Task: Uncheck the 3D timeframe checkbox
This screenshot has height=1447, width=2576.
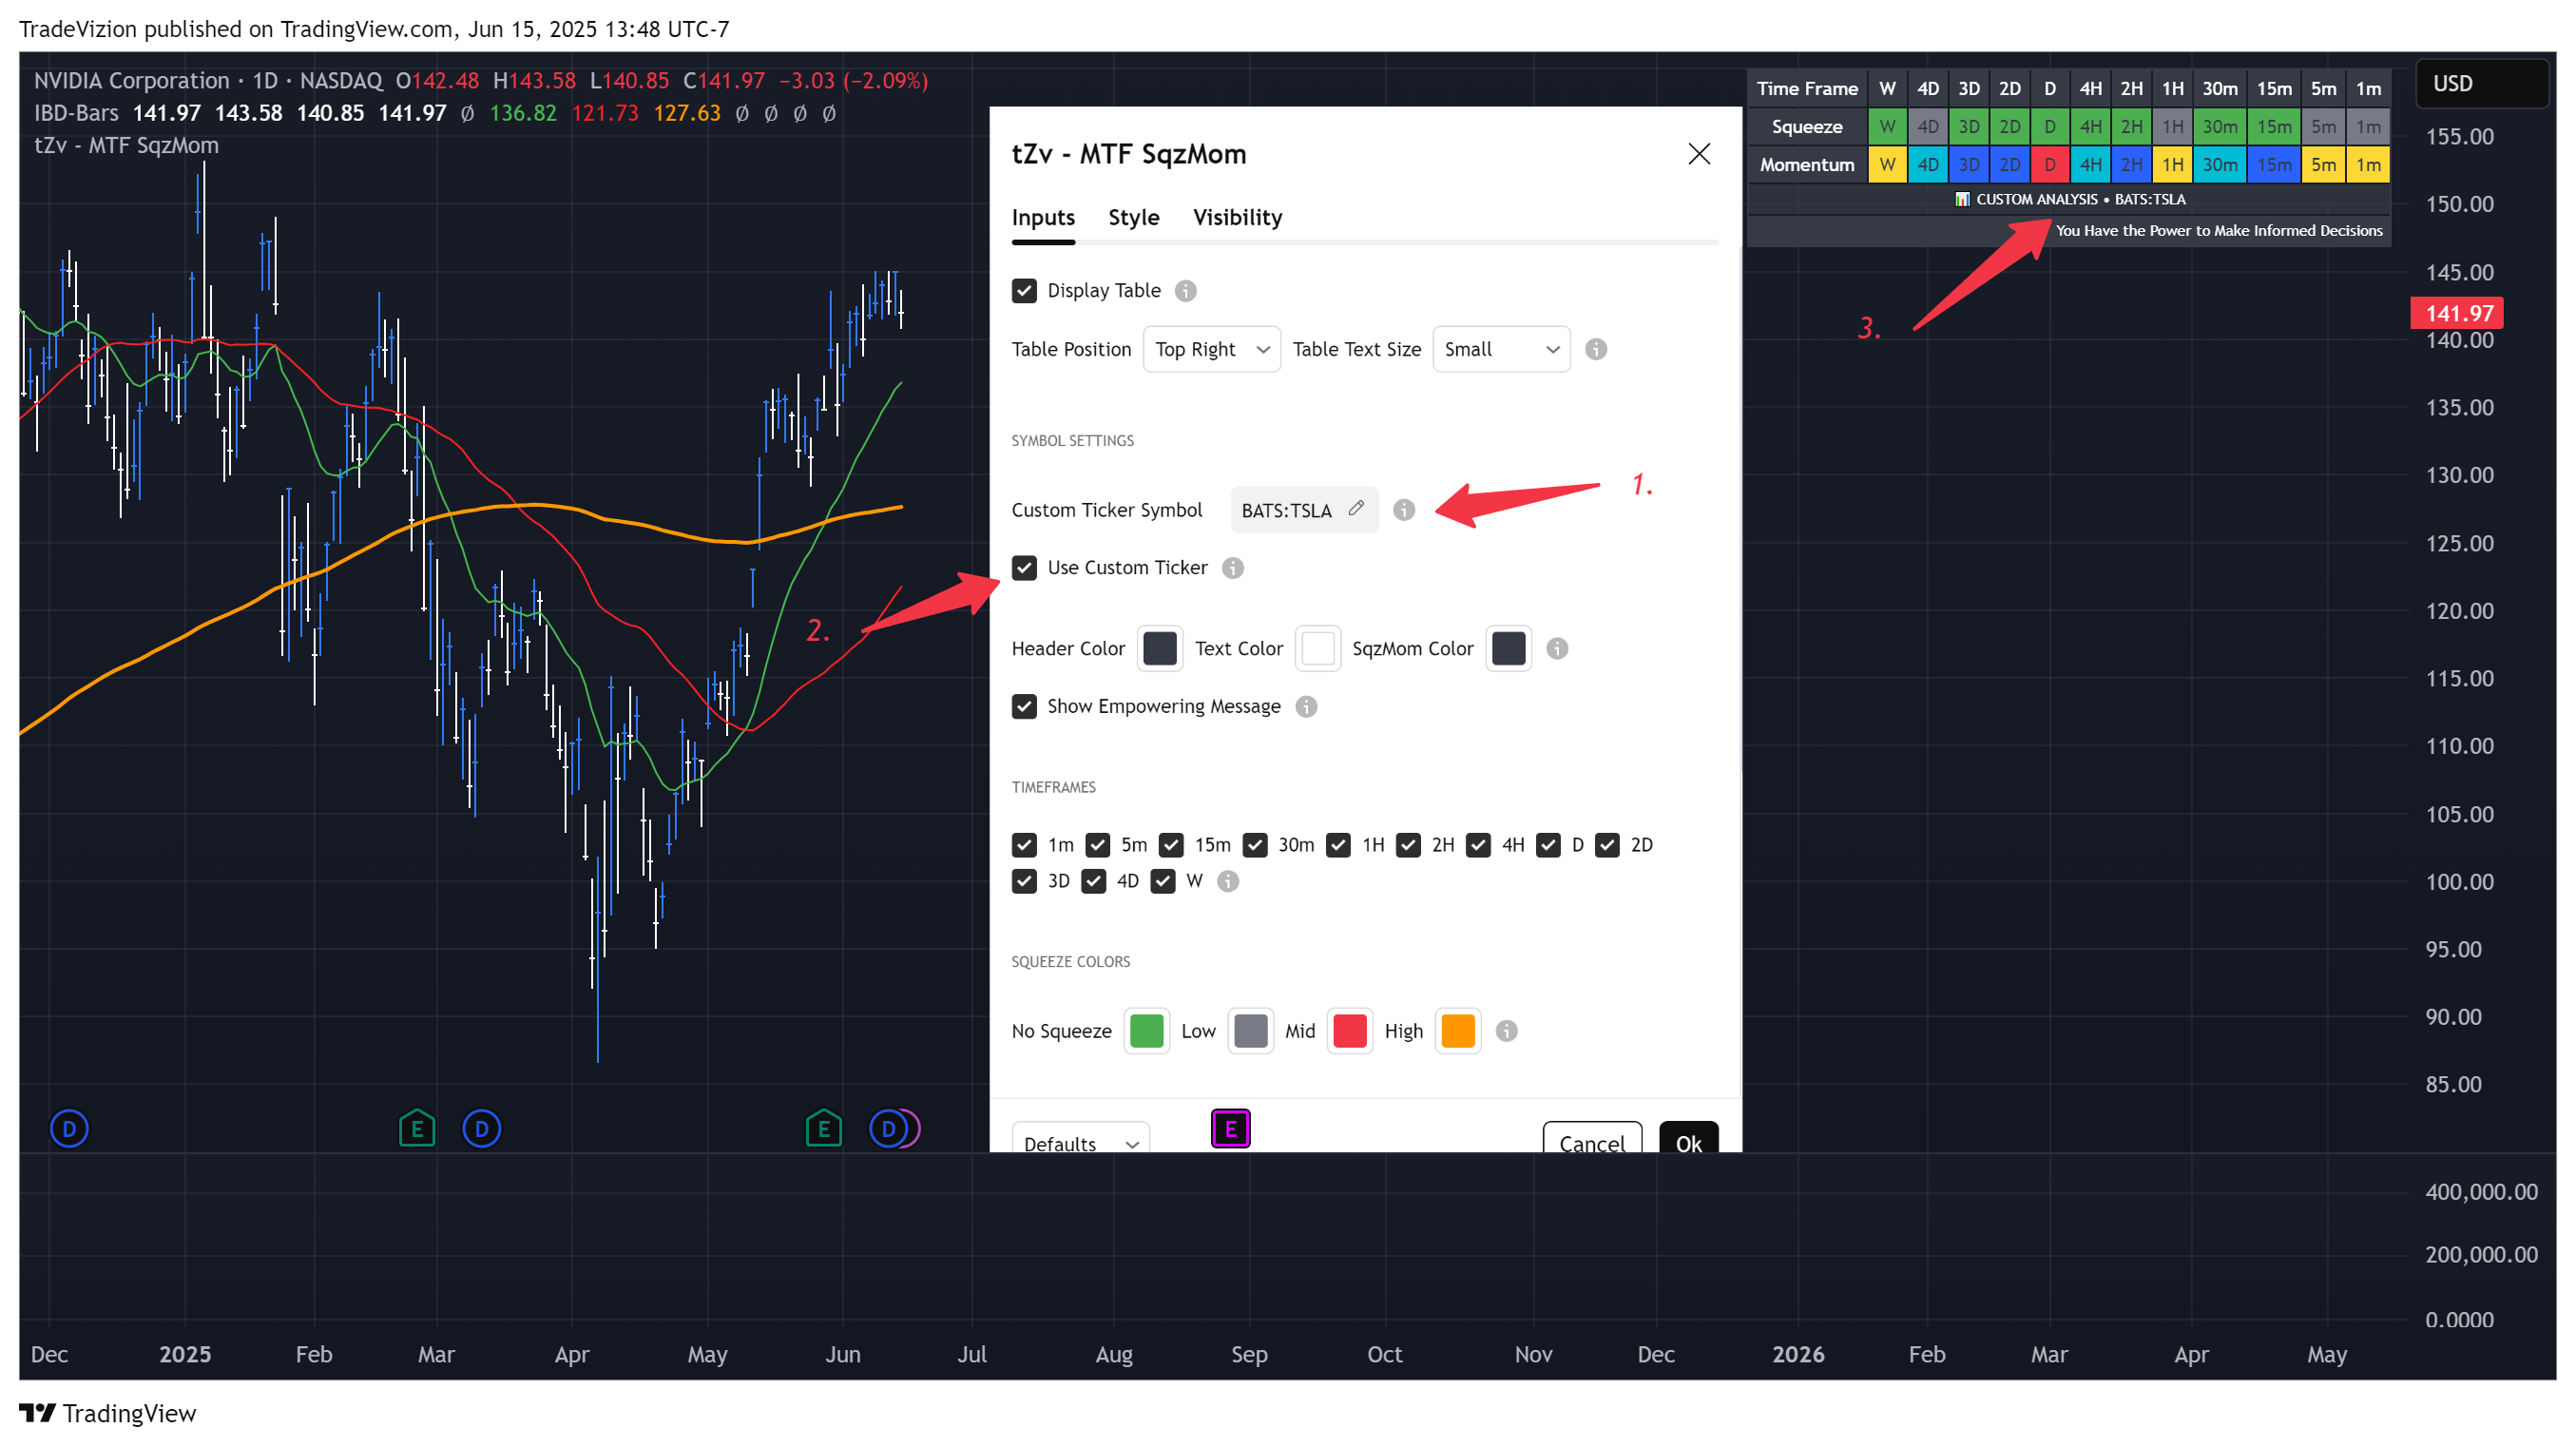Action: (x=1024, y=881)
